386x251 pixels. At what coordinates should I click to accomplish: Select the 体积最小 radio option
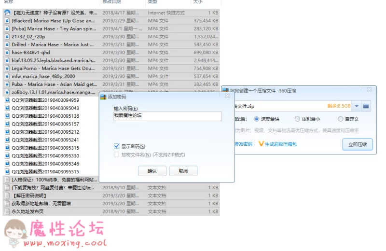point(297,119)
